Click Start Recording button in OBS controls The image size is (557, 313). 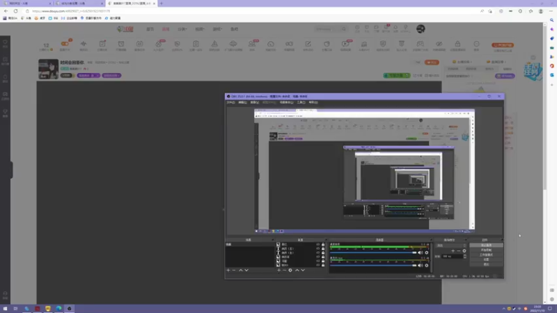486,250
